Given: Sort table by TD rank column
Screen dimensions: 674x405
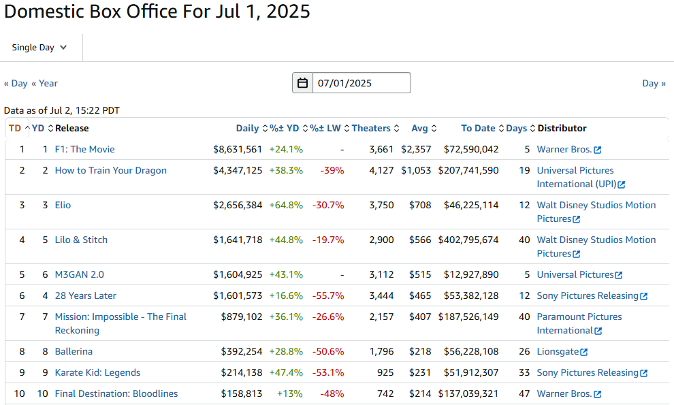Looking at the screenshot, I should pos(18,128).
